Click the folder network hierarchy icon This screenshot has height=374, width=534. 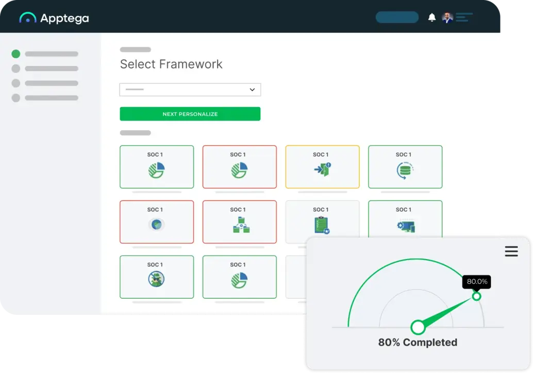[x=241, y=225]
